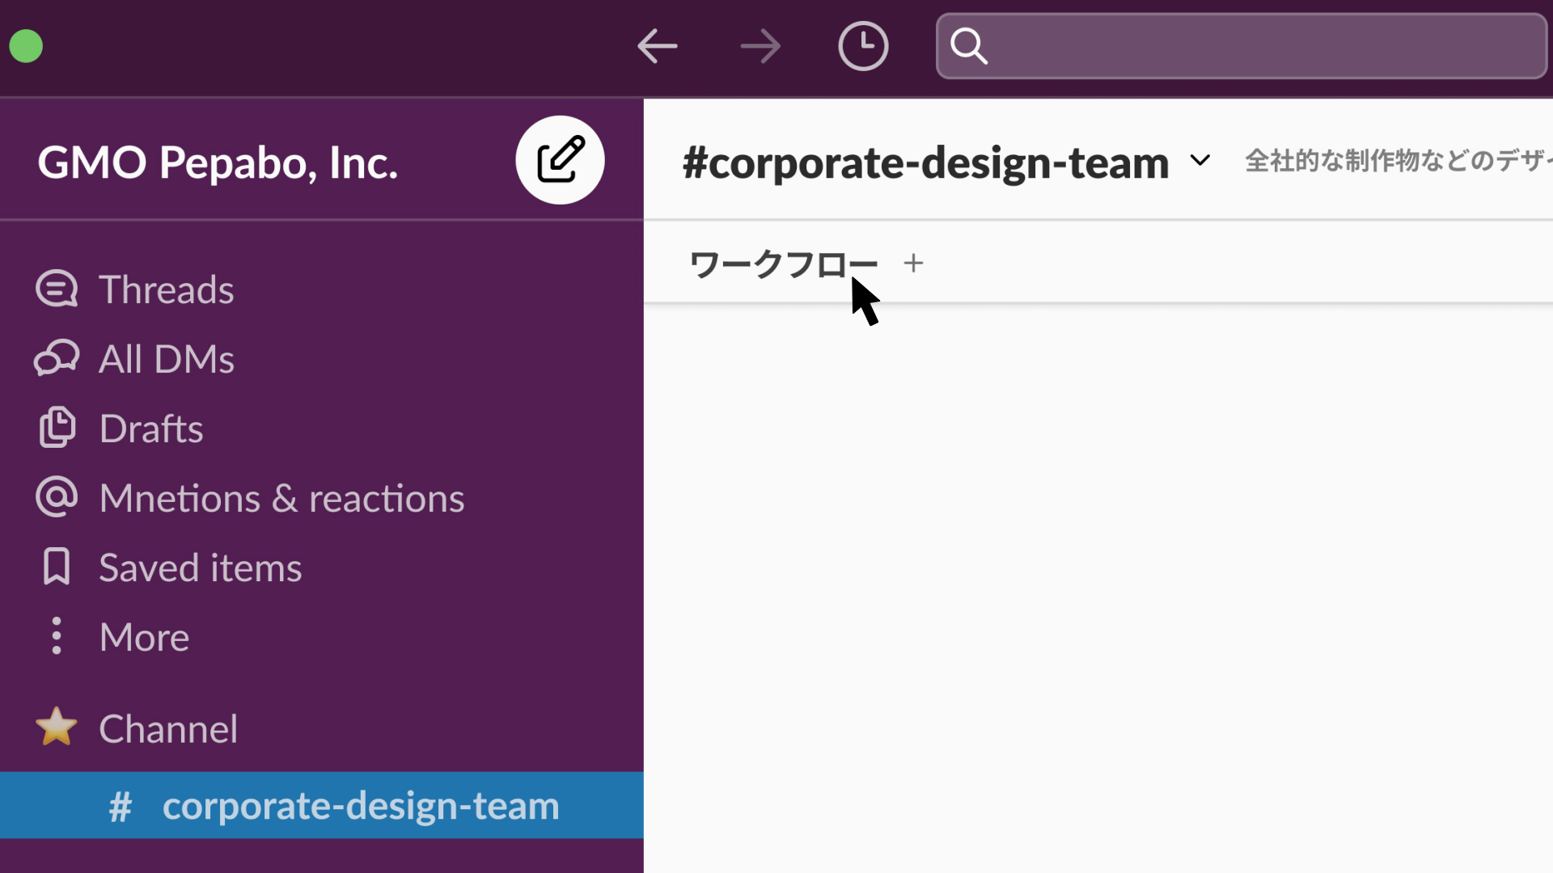Click the #corporate-design-team channel title
Screen dimensions: 1553x873
click(x=925, y=162)
